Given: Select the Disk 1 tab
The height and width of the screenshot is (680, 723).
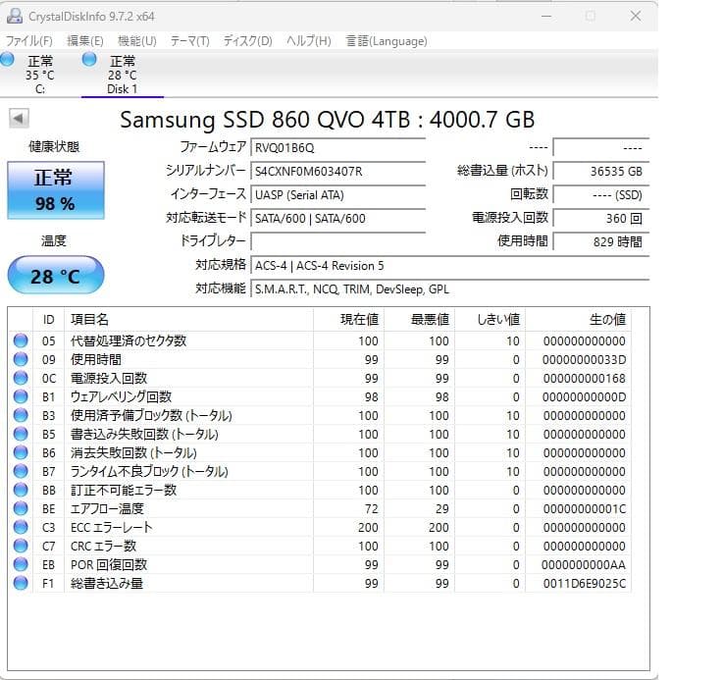Looking at the screenshot, I should pos(123,75).
